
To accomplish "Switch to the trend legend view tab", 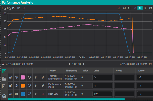I will pos(4,71).
